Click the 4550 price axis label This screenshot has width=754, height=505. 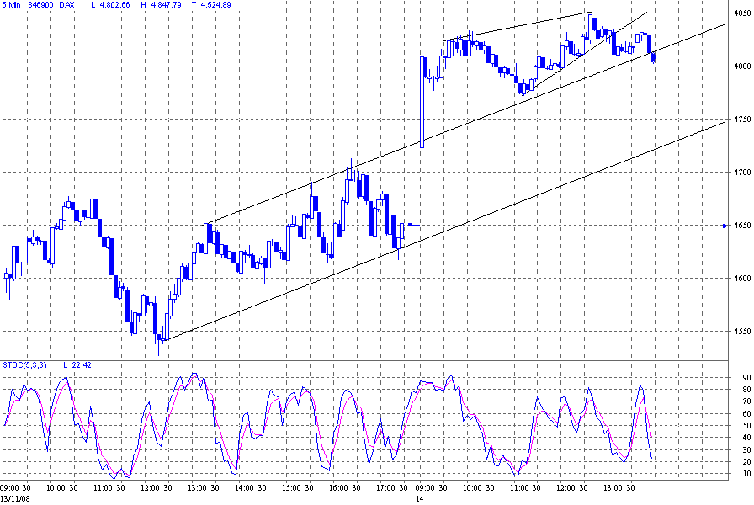742,331
